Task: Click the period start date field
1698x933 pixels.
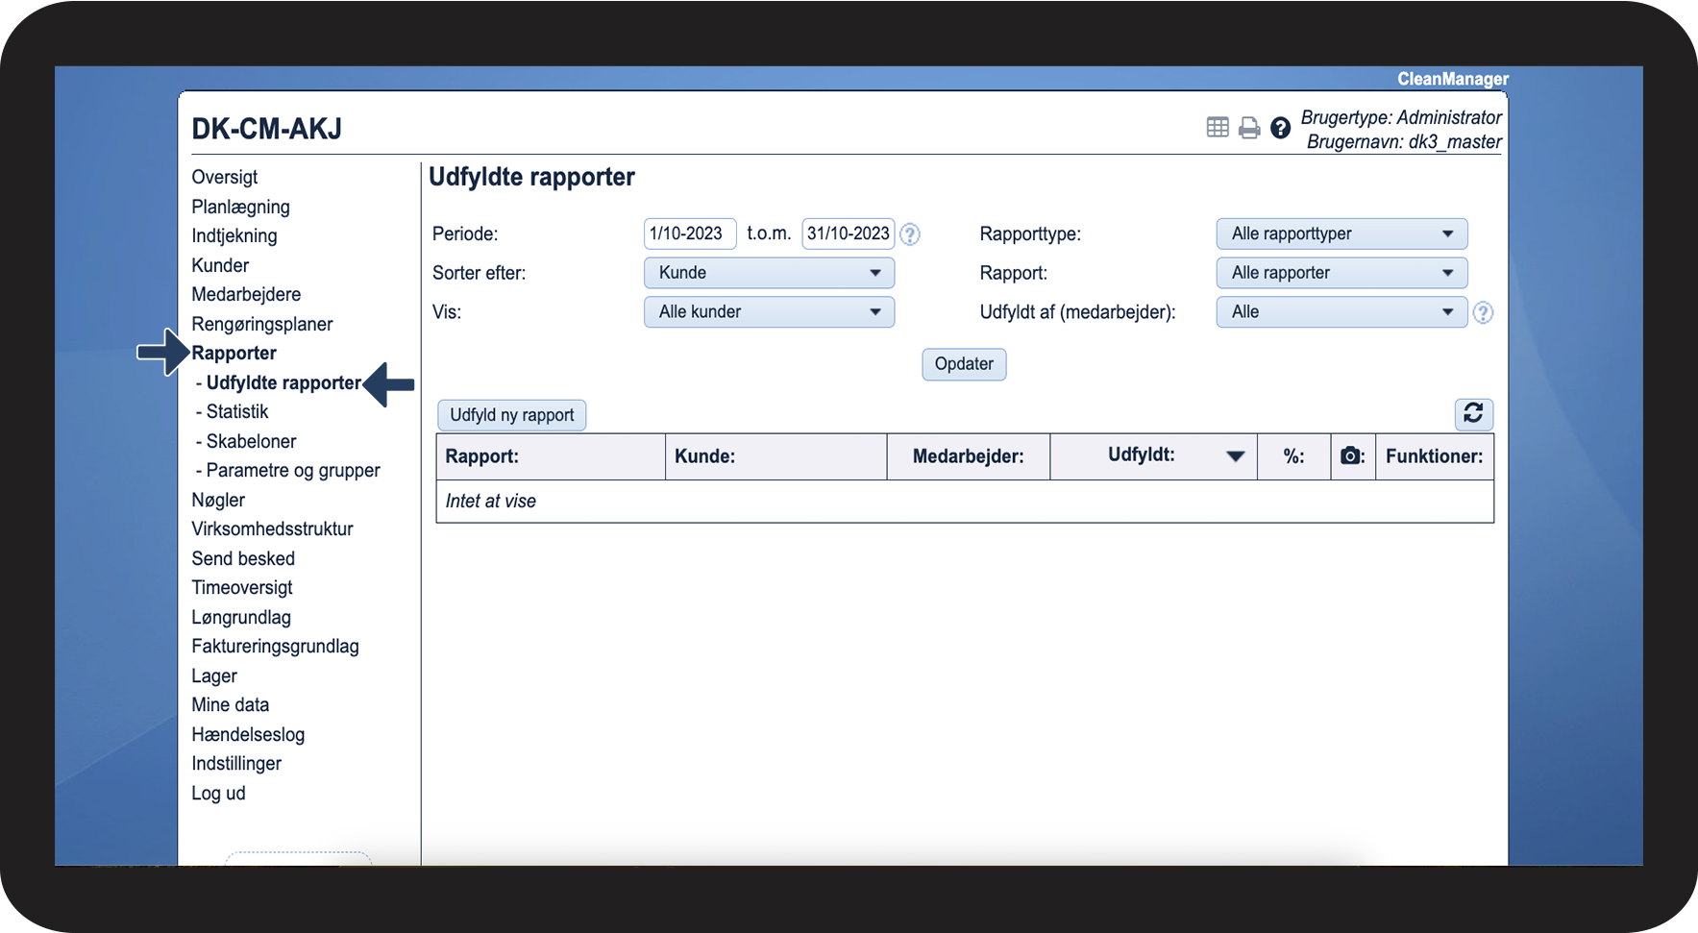Action: tap(689, 233)
